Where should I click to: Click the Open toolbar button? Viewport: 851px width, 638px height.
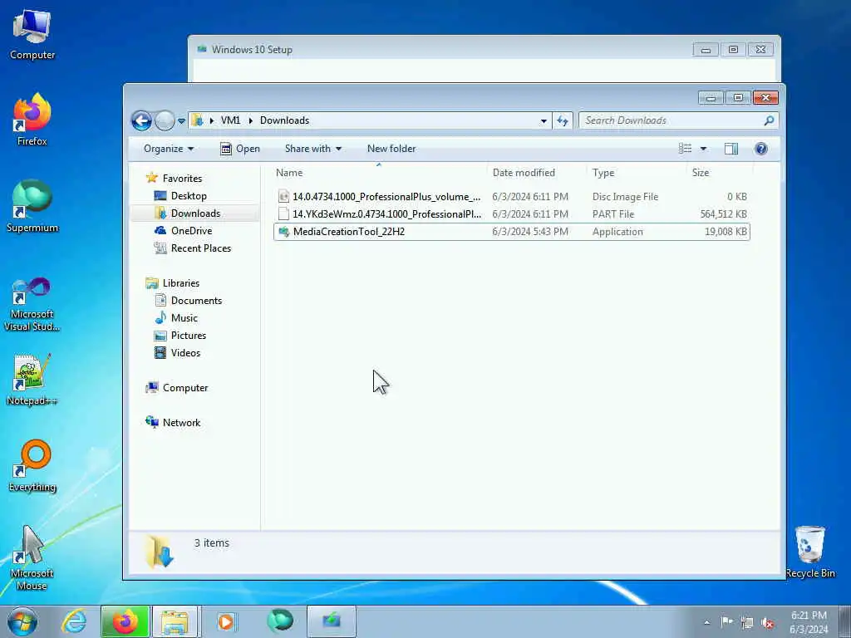click(x=240, y=149)
